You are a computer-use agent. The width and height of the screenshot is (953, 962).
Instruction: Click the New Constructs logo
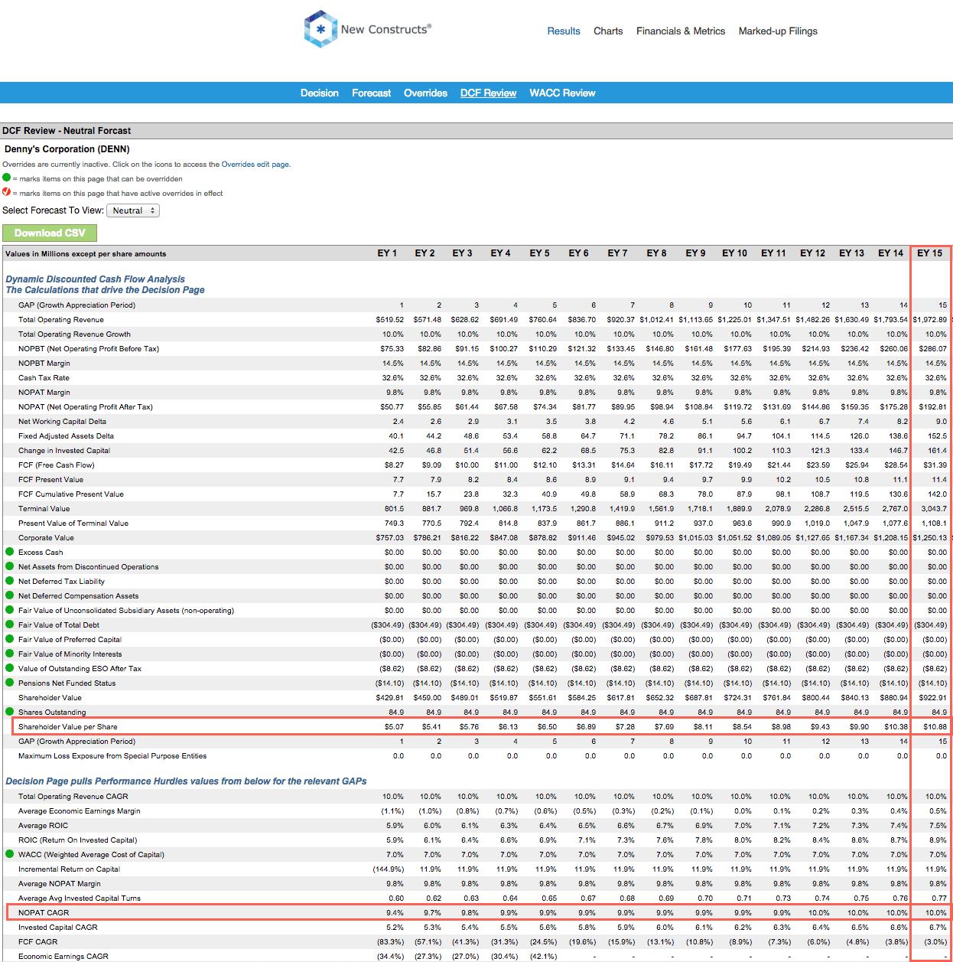point(367,29)
